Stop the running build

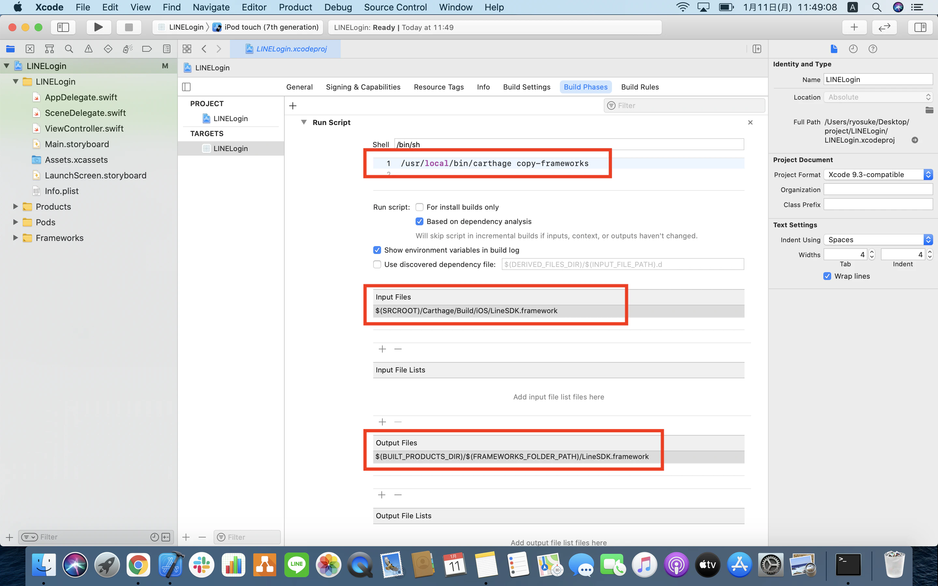tap(129, 27)
